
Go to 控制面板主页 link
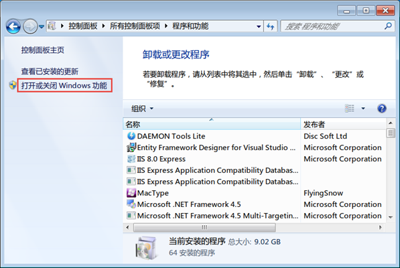43,50
